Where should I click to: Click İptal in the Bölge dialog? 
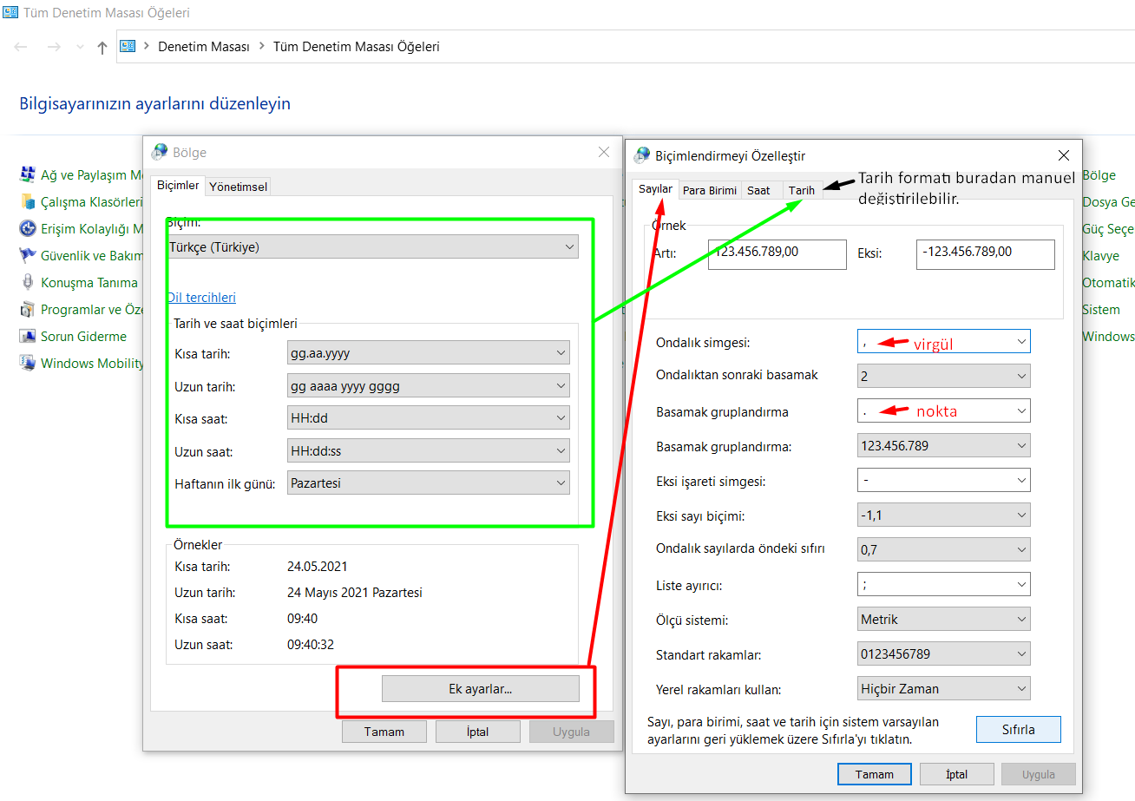point(477,732)
